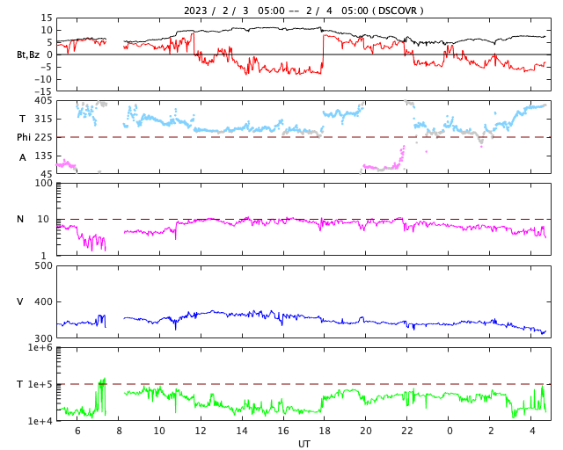
Task: Click the 1e+4 temperature tick label
Action: [x=40, y=421]
